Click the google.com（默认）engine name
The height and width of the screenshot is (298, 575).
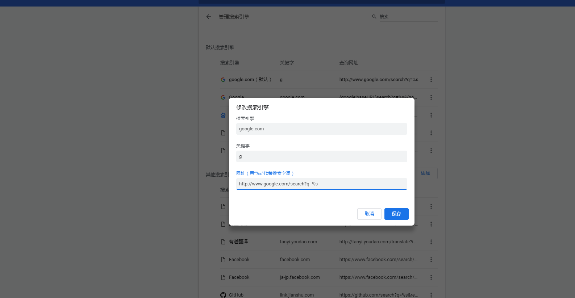coord(250,80)
